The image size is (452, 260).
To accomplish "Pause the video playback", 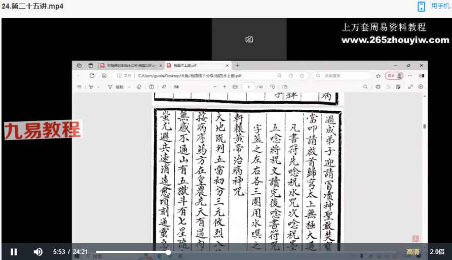I will point(14,252).
